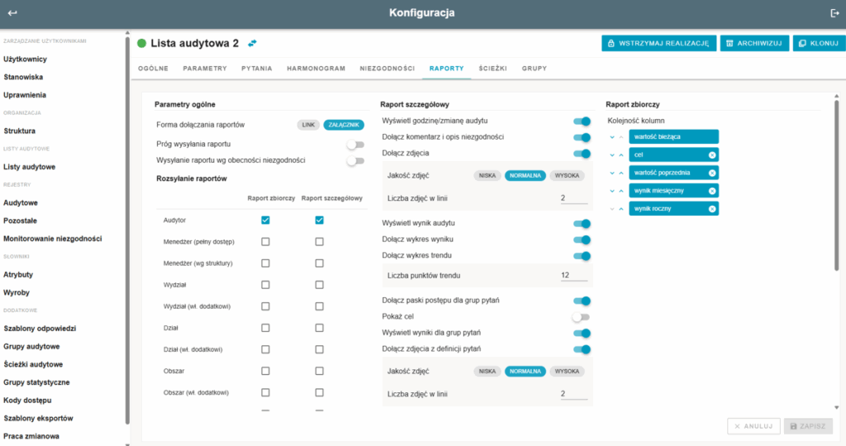The width and height of the screenshot is (846, 446).
Task: Click the swap arrows icon beside Lista audytowa 2
Action: [x=252, y=43]
